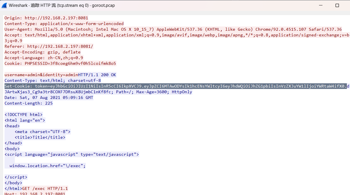Click the Accept text/html header line
This screenshot has height=195, width=350.
click(x=177, y=35)
